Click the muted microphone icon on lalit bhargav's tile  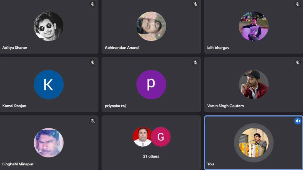298,4
